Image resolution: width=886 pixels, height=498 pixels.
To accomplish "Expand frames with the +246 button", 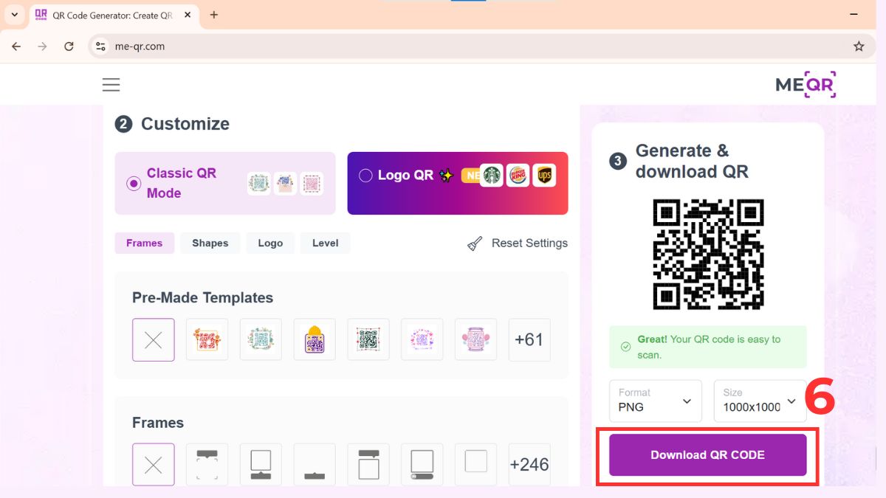I will 529,464.
